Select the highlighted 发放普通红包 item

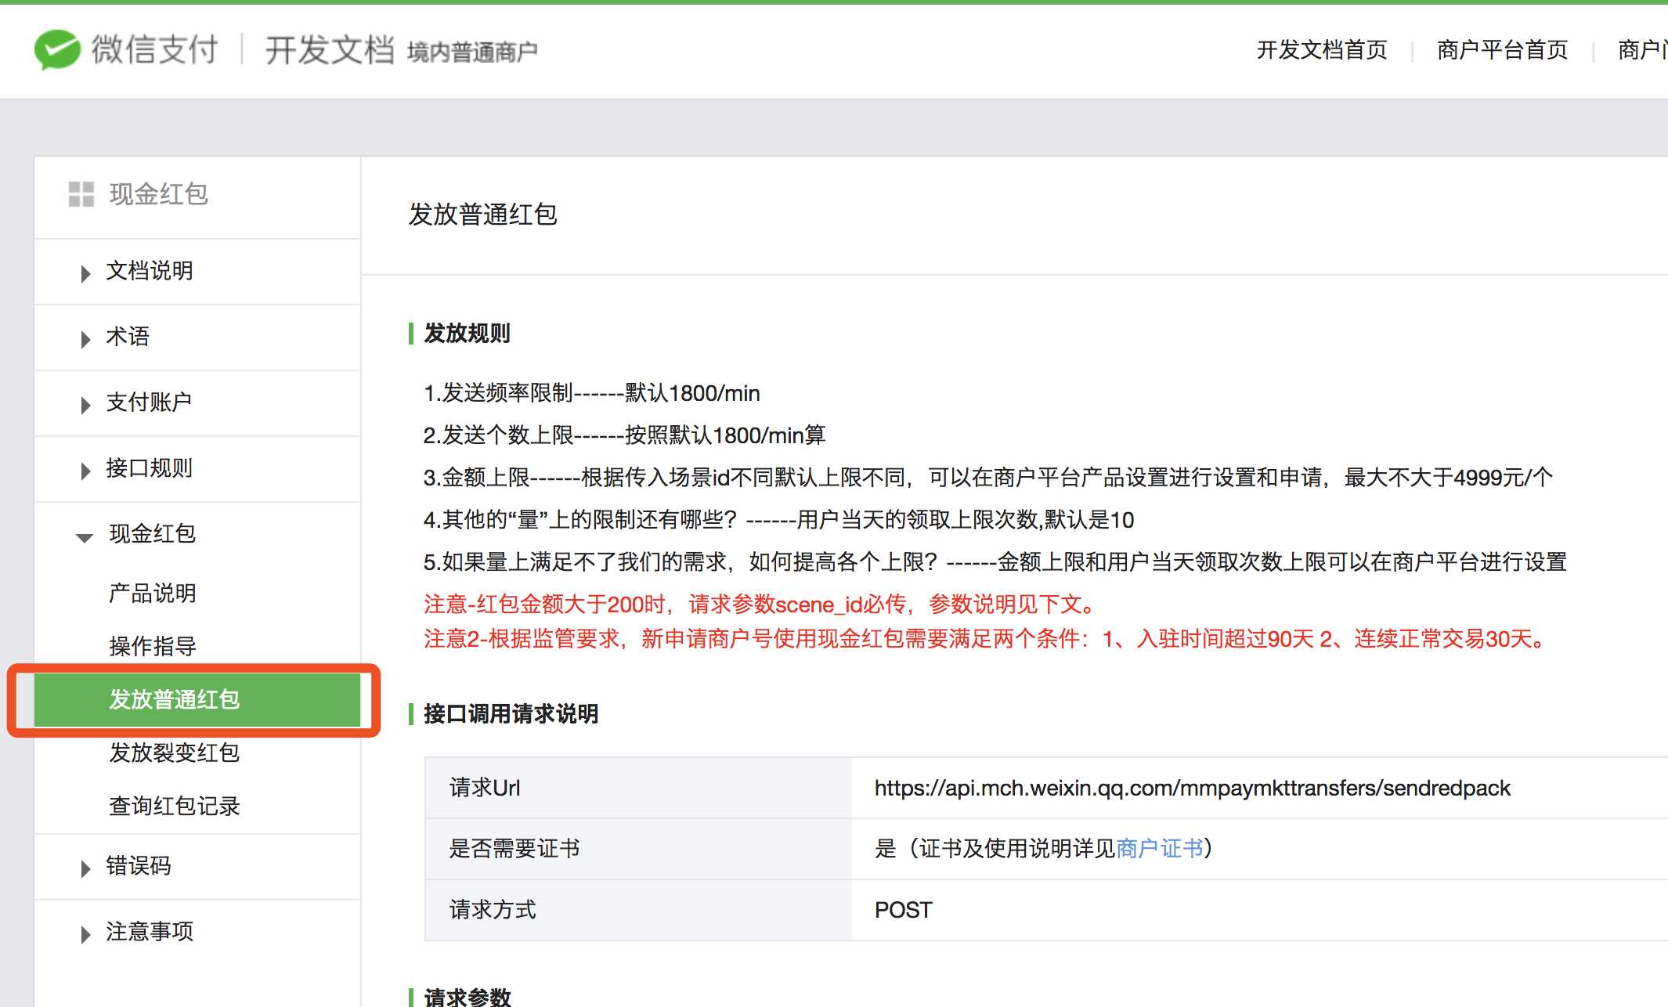(175, 699)
